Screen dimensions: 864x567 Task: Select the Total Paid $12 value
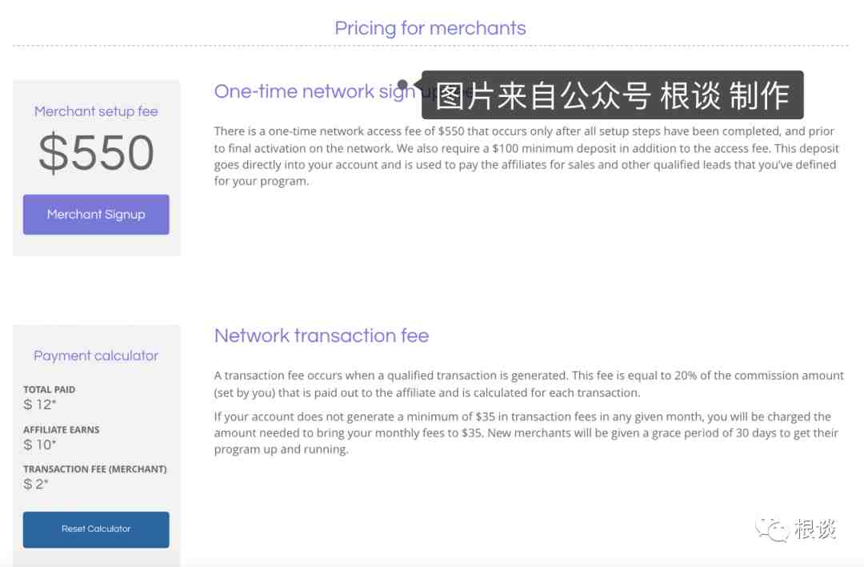coord(40,404)
